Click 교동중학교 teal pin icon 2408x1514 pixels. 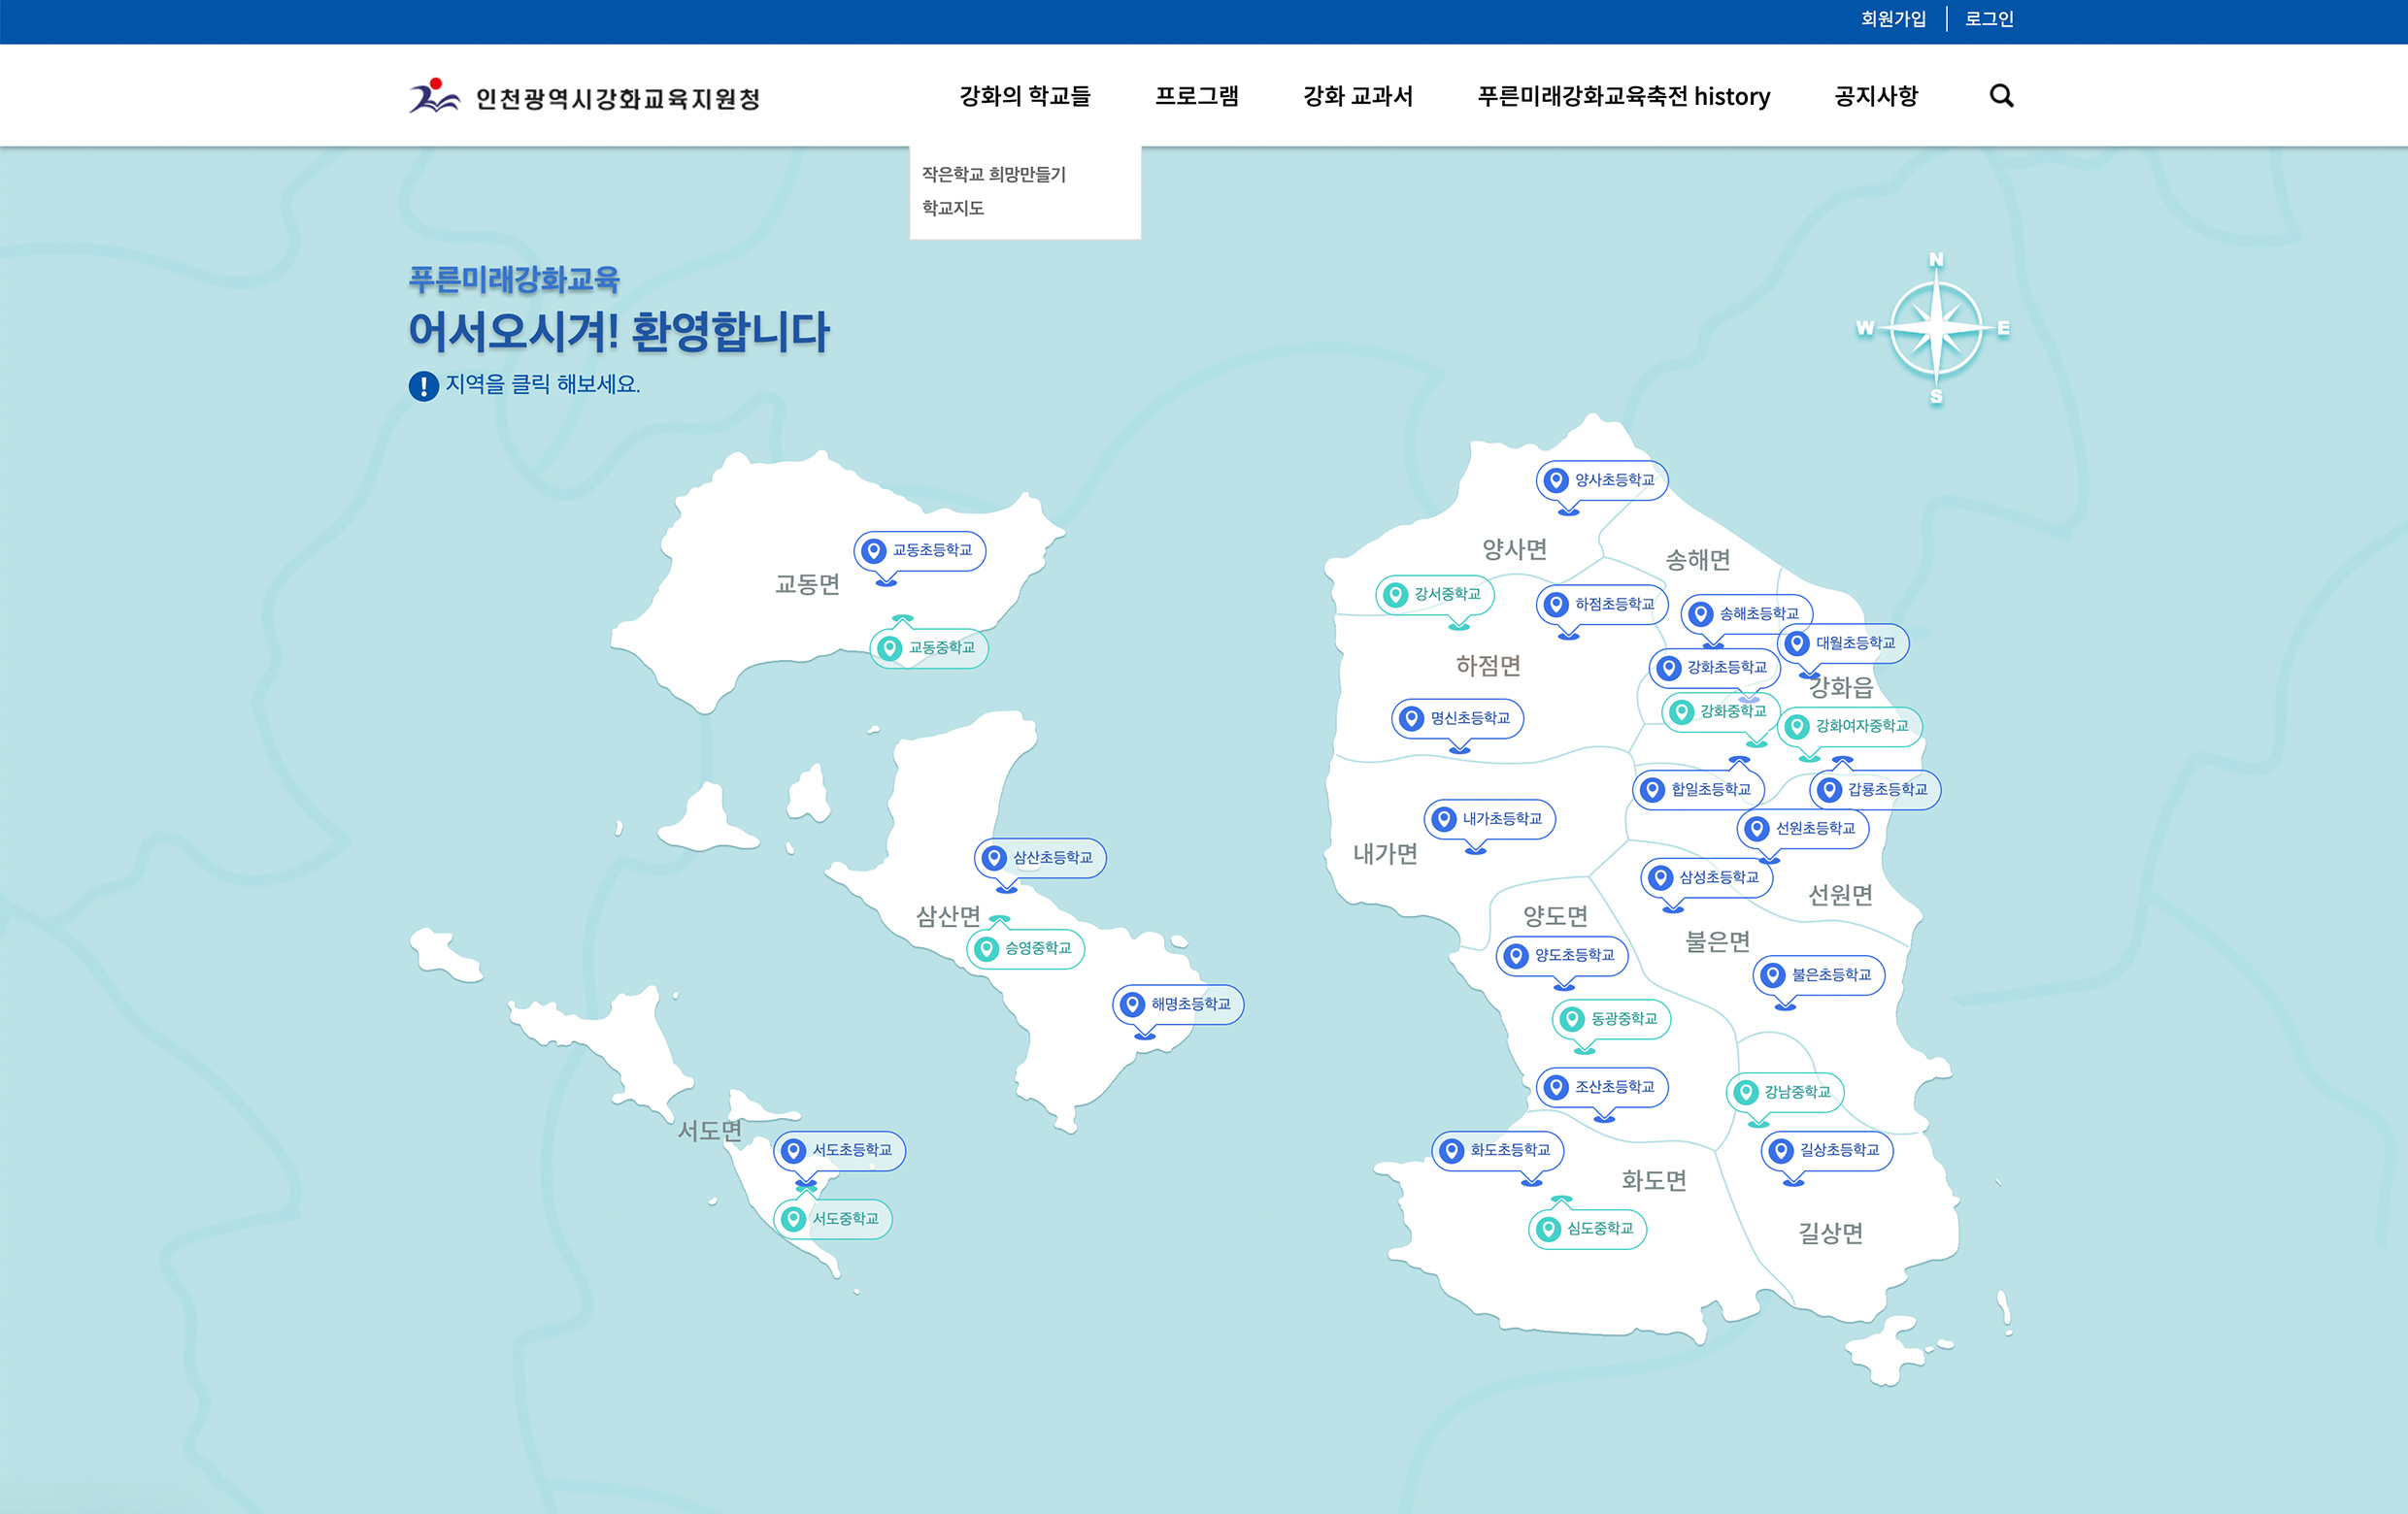889,648
